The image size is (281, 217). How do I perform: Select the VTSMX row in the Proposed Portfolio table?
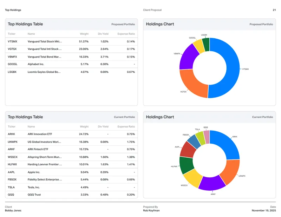pyautogui.click(x=71, y=41)
